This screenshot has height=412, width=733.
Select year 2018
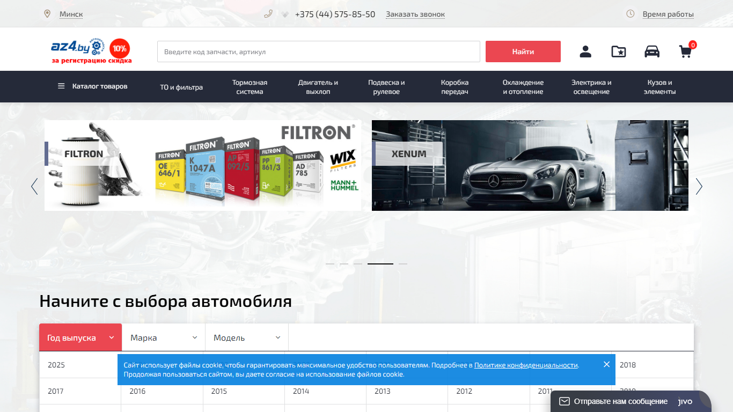(x=653, y=365)
